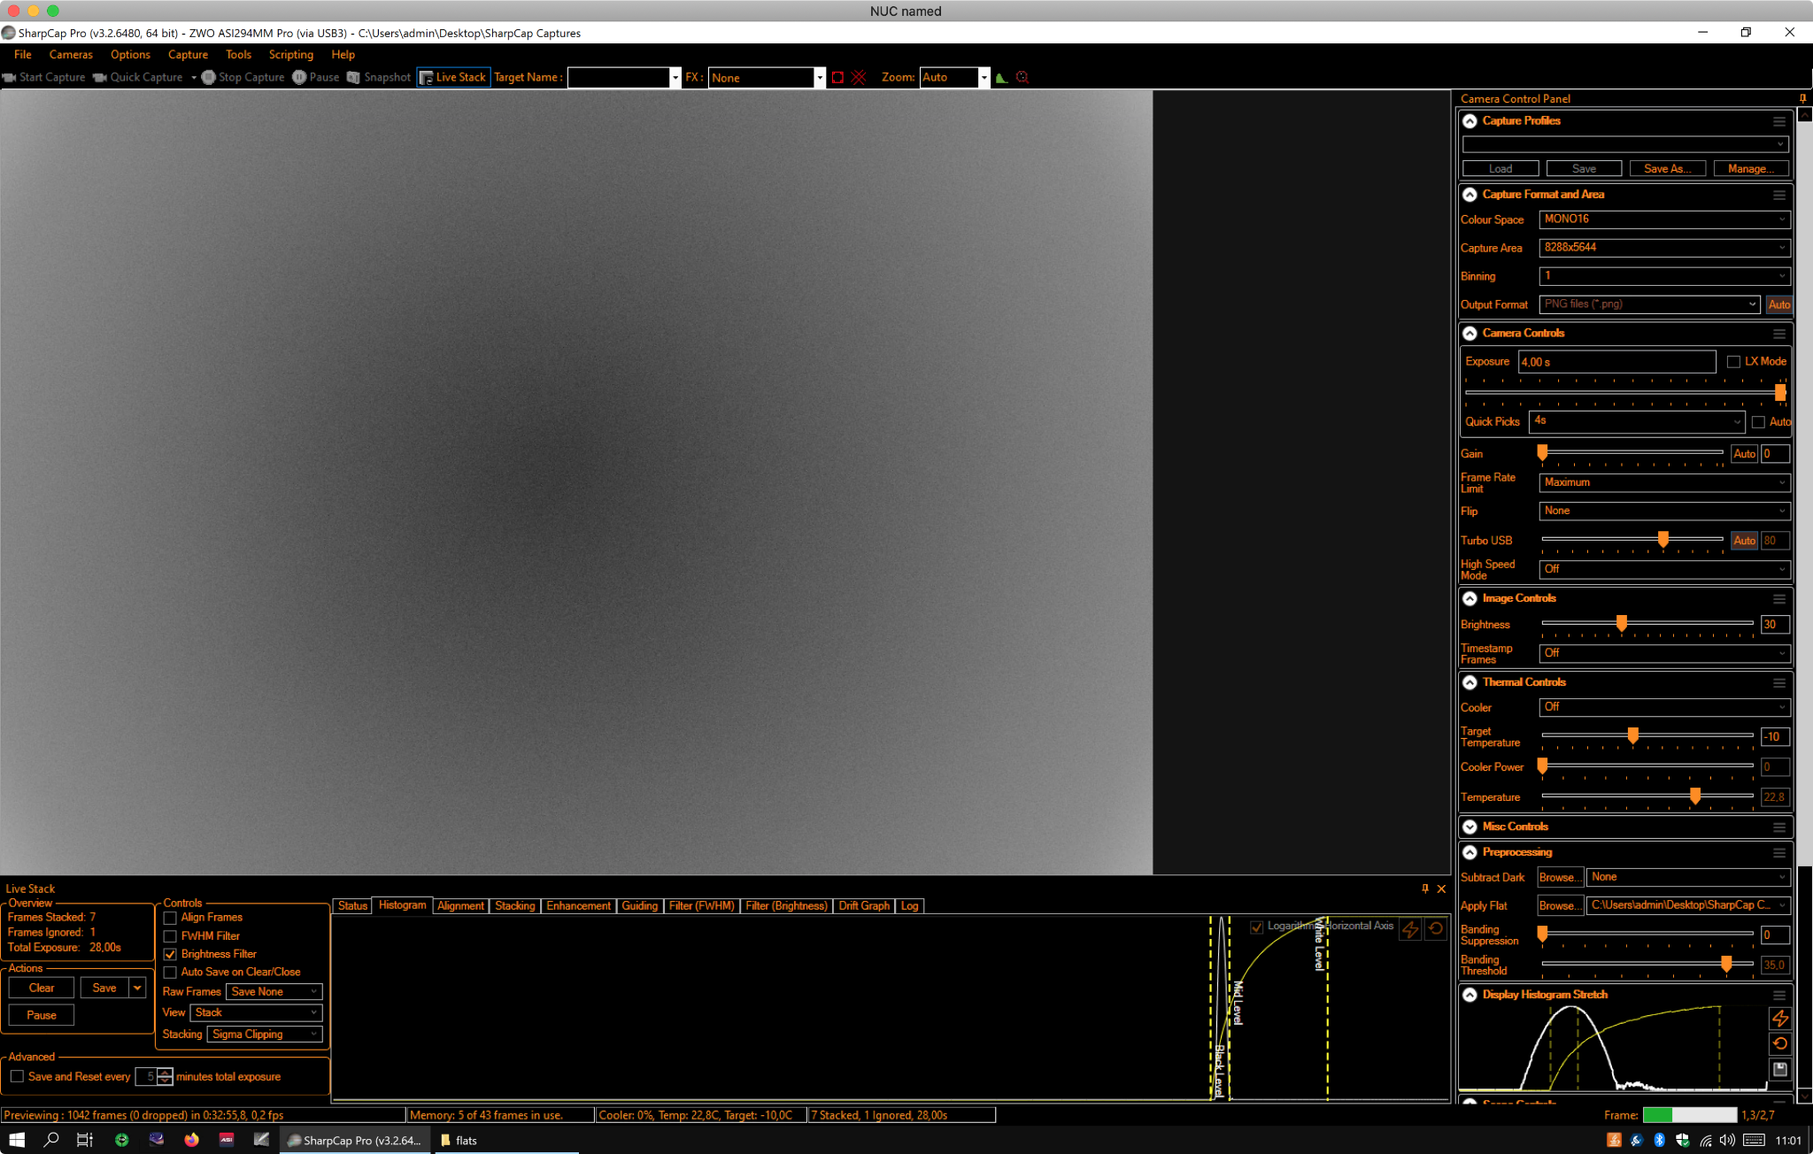
Task: Click Browse... next to Apply Flat
Action: pos(1560,906)
